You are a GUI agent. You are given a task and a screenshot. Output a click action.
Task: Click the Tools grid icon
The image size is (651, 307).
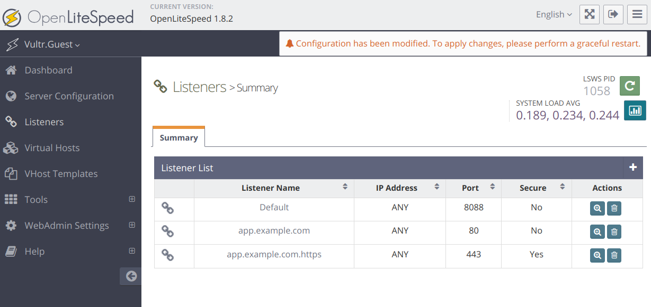(x=11, y=199)
